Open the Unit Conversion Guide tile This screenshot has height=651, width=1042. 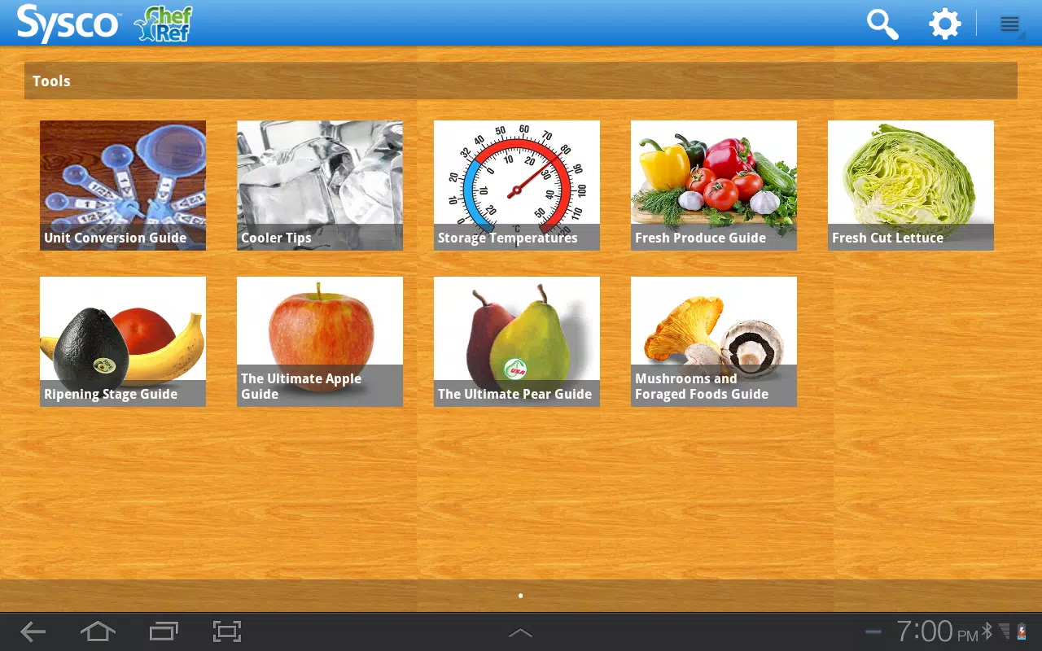click(x=123, y=186)
